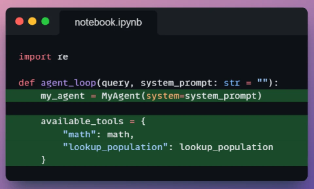Screen dimensions: 314x189
Task: Click the "math" string key
Action: click(79, 134)
